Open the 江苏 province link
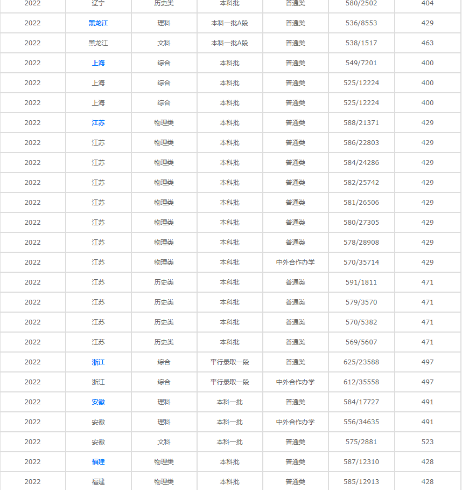 point(99,123)
